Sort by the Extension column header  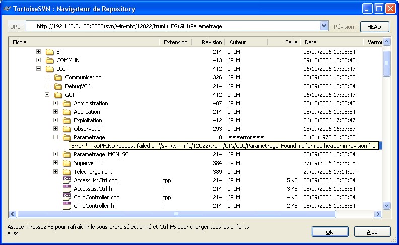point(176,42)
